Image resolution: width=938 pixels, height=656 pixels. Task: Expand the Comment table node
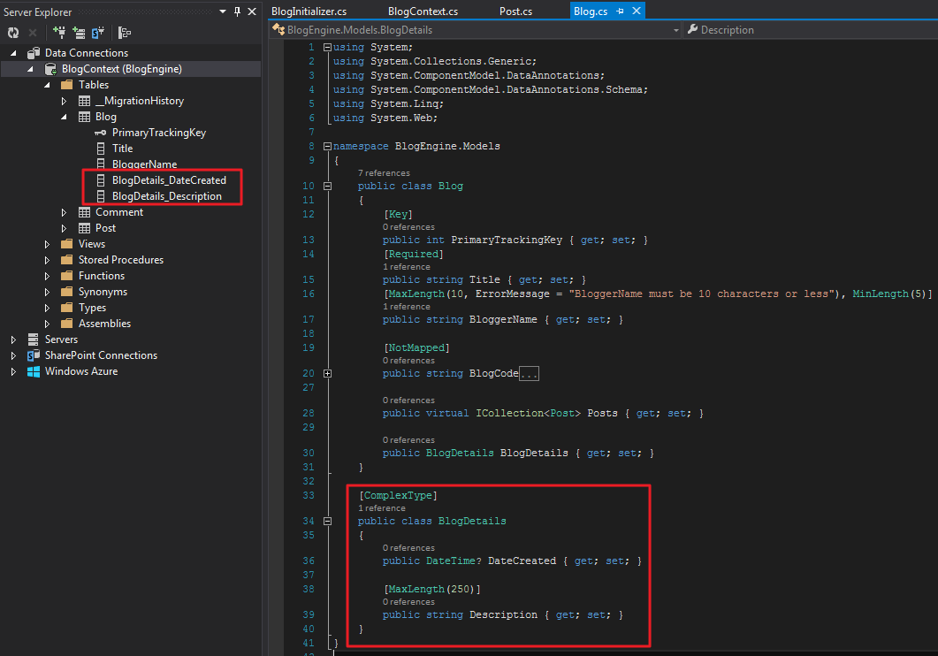point(64,212)
